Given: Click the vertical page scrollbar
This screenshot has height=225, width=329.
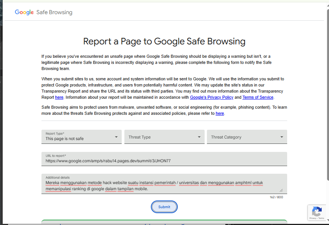Looking at the screenshot, I should pos(328,94).
